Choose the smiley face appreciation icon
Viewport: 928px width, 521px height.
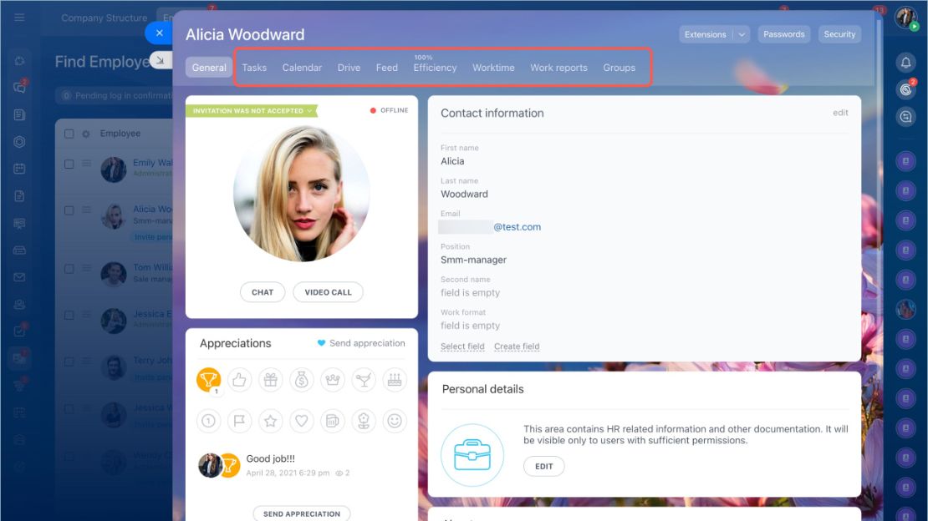click(x=394, y=421)
